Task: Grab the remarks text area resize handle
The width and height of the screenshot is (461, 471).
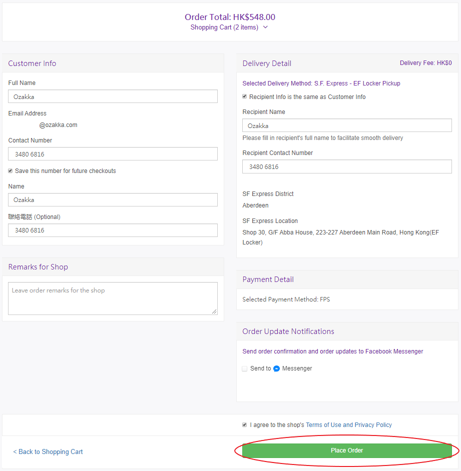Action: pos(215,312)
